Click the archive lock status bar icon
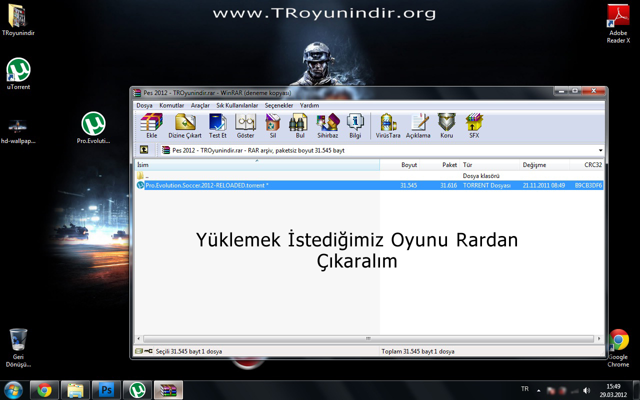640x400 pixels. click(148, 351)
